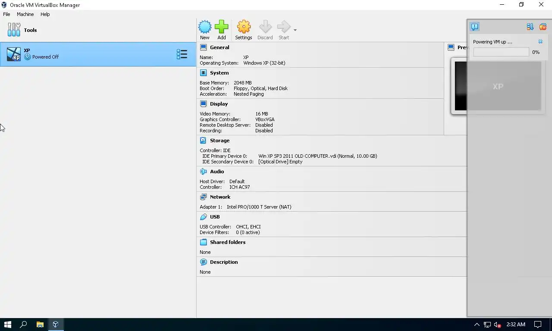Open the Machine menu
This screenshot has height=331, width=552.
click(x=25, y=14)
